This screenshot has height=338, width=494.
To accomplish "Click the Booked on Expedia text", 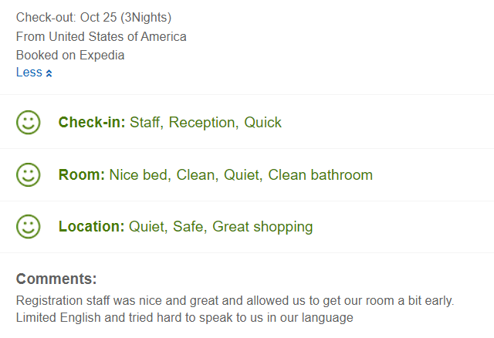I will pyautogui.click(x=70, y=55).
